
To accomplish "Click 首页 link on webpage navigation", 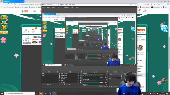I will tap(35, 11).
